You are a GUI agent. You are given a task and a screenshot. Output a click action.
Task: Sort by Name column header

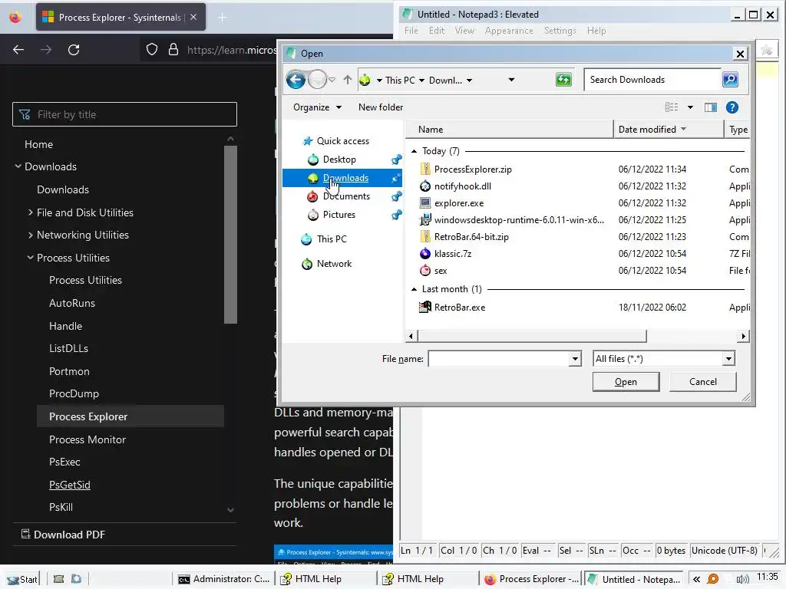(509, 129)
